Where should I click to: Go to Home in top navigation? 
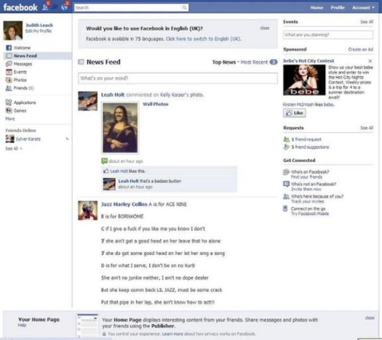pyautogui.click(x=317, y=8)
